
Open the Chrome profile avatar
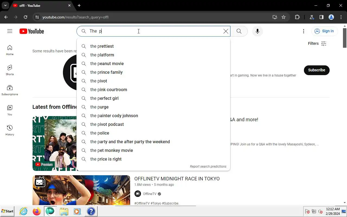(x=331, y=17)
